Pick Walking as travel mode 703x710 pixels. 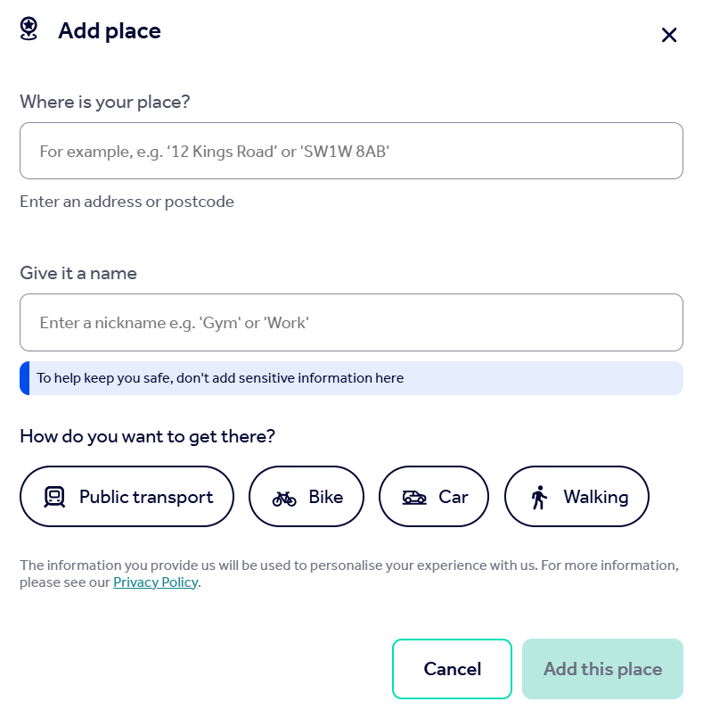tap(576, 496)
